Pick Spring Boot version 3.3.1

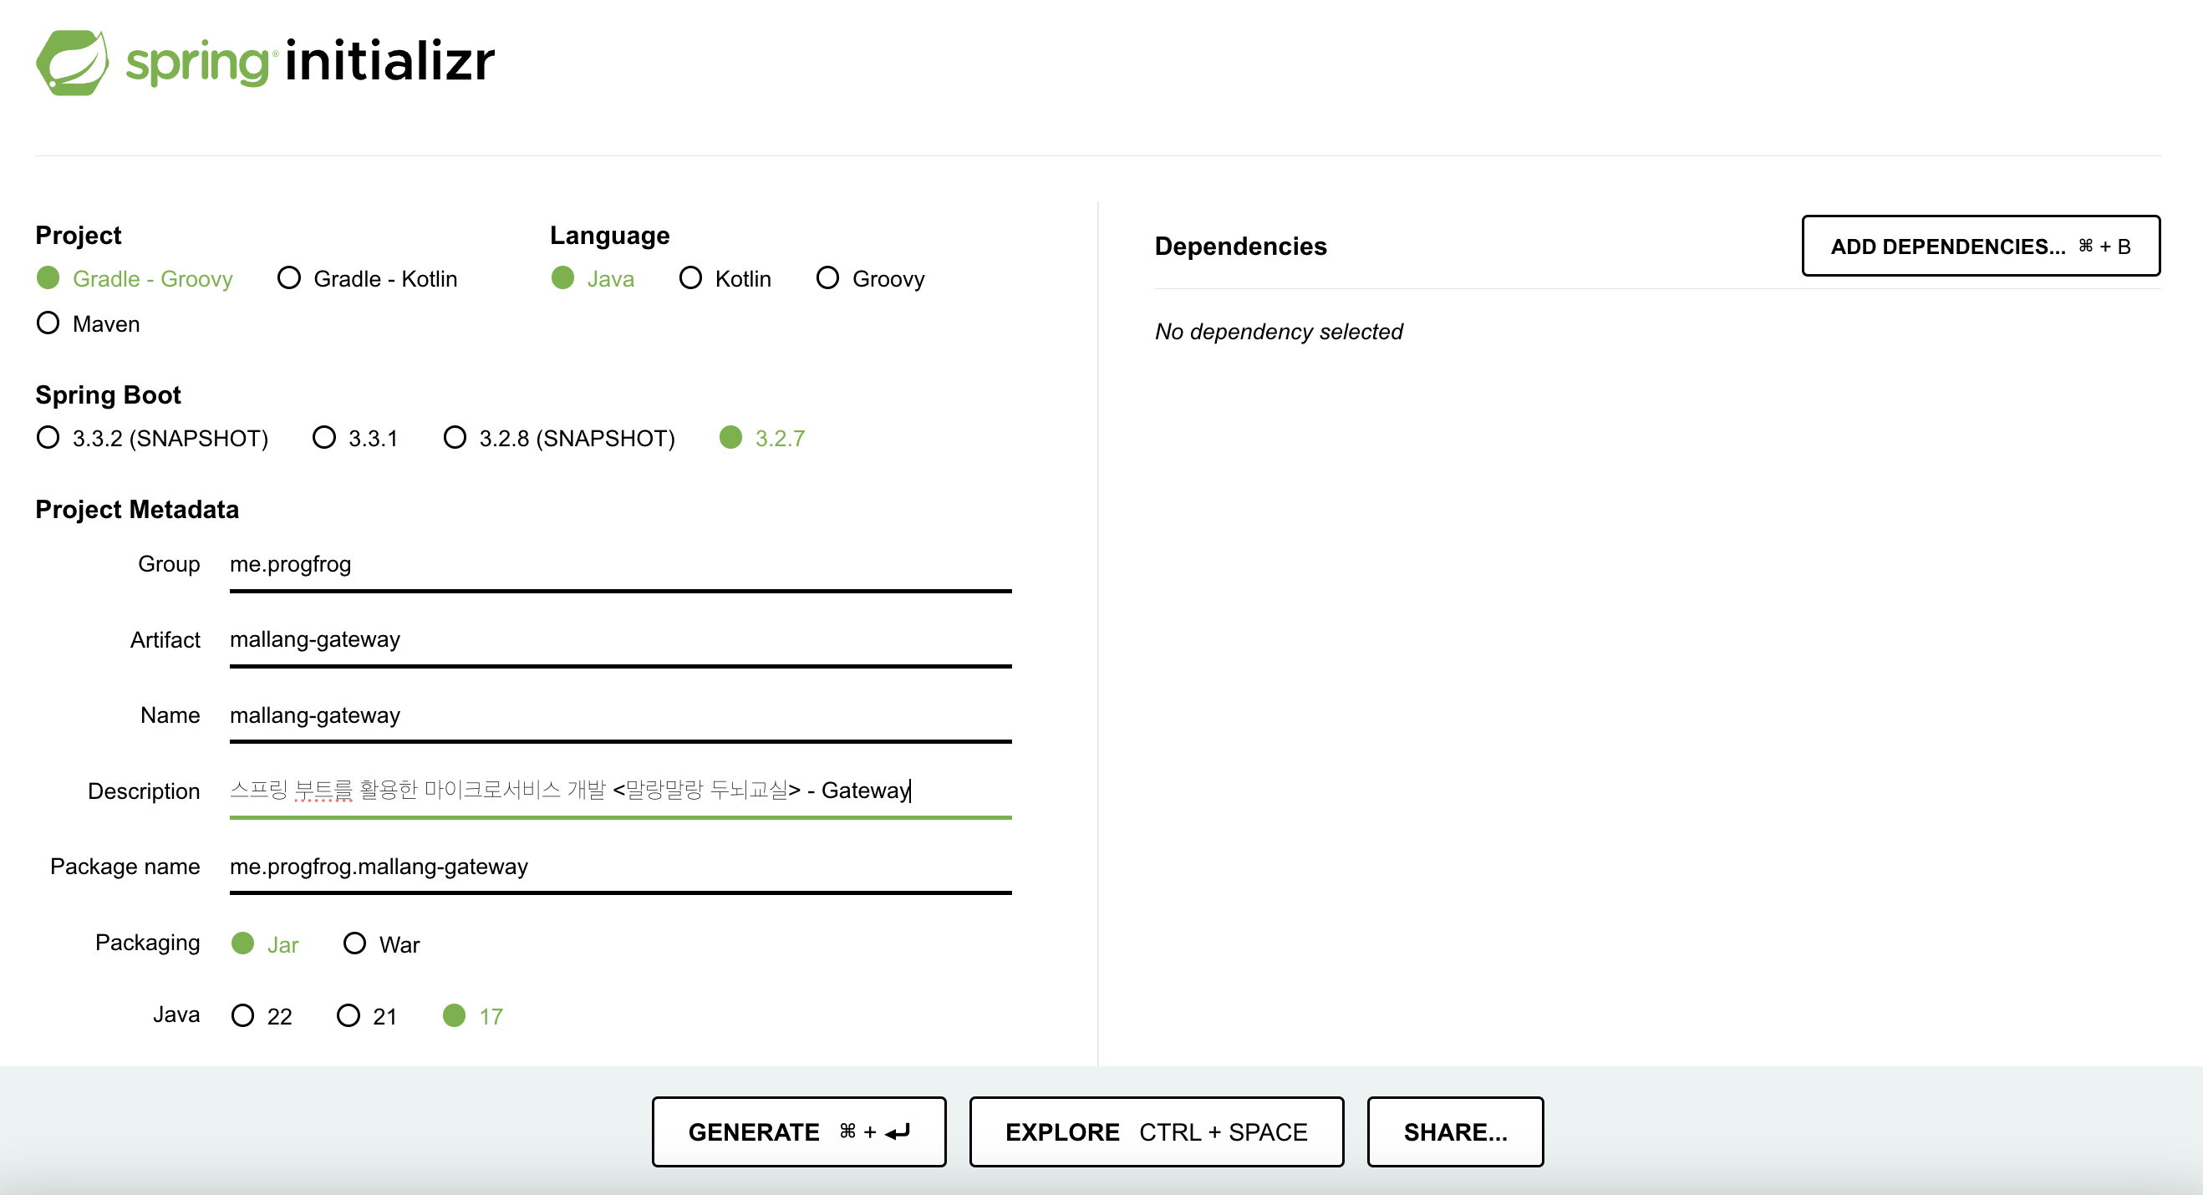point(324,438)
